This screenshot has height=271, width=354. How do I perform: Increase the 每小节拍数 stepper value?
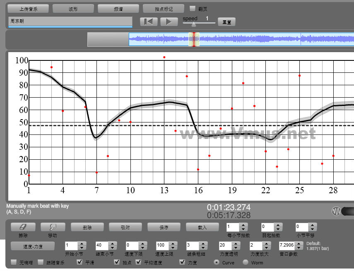click(243, 225)
